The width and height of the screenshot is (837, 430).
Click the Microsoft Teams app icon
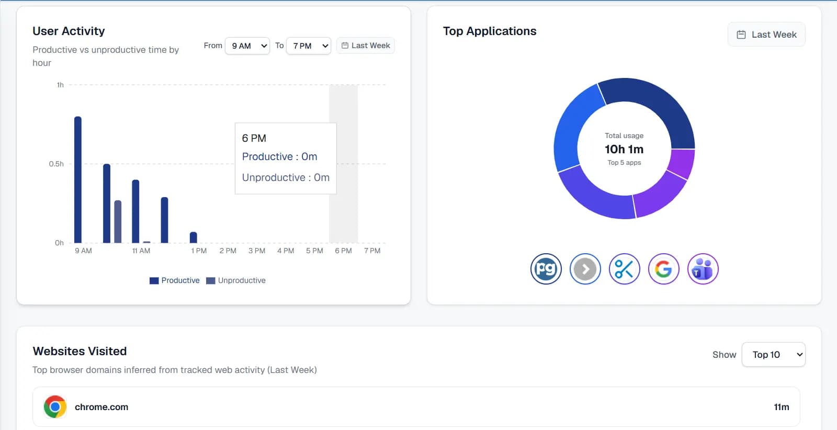(703, 269)
